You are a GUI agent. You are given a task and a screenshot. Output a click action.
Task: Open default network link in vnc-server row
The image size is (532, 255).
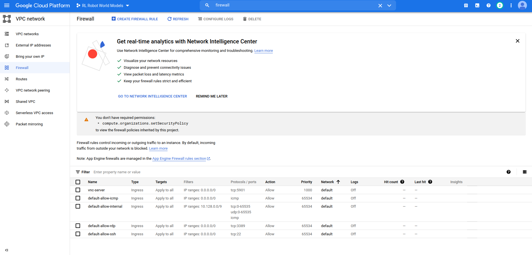pyautogui.click(x=327, y=190)
